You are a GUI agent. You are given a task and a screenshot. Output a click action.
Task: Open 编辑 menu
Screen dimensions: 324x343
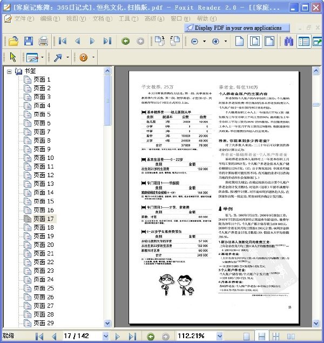(x=50, y=18)
